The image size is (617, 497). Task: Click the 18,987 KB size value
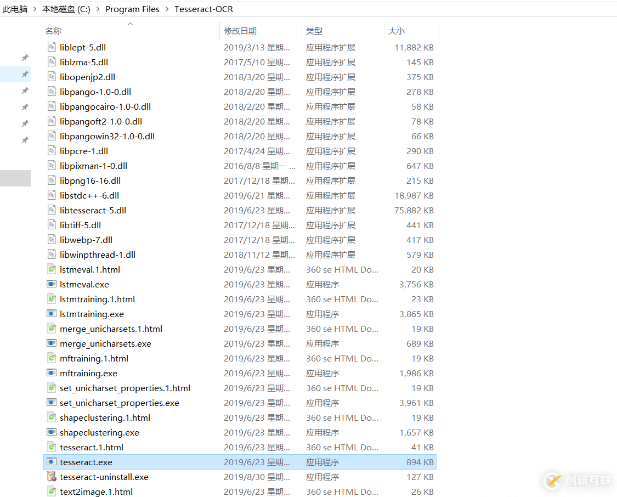(414, 196)
